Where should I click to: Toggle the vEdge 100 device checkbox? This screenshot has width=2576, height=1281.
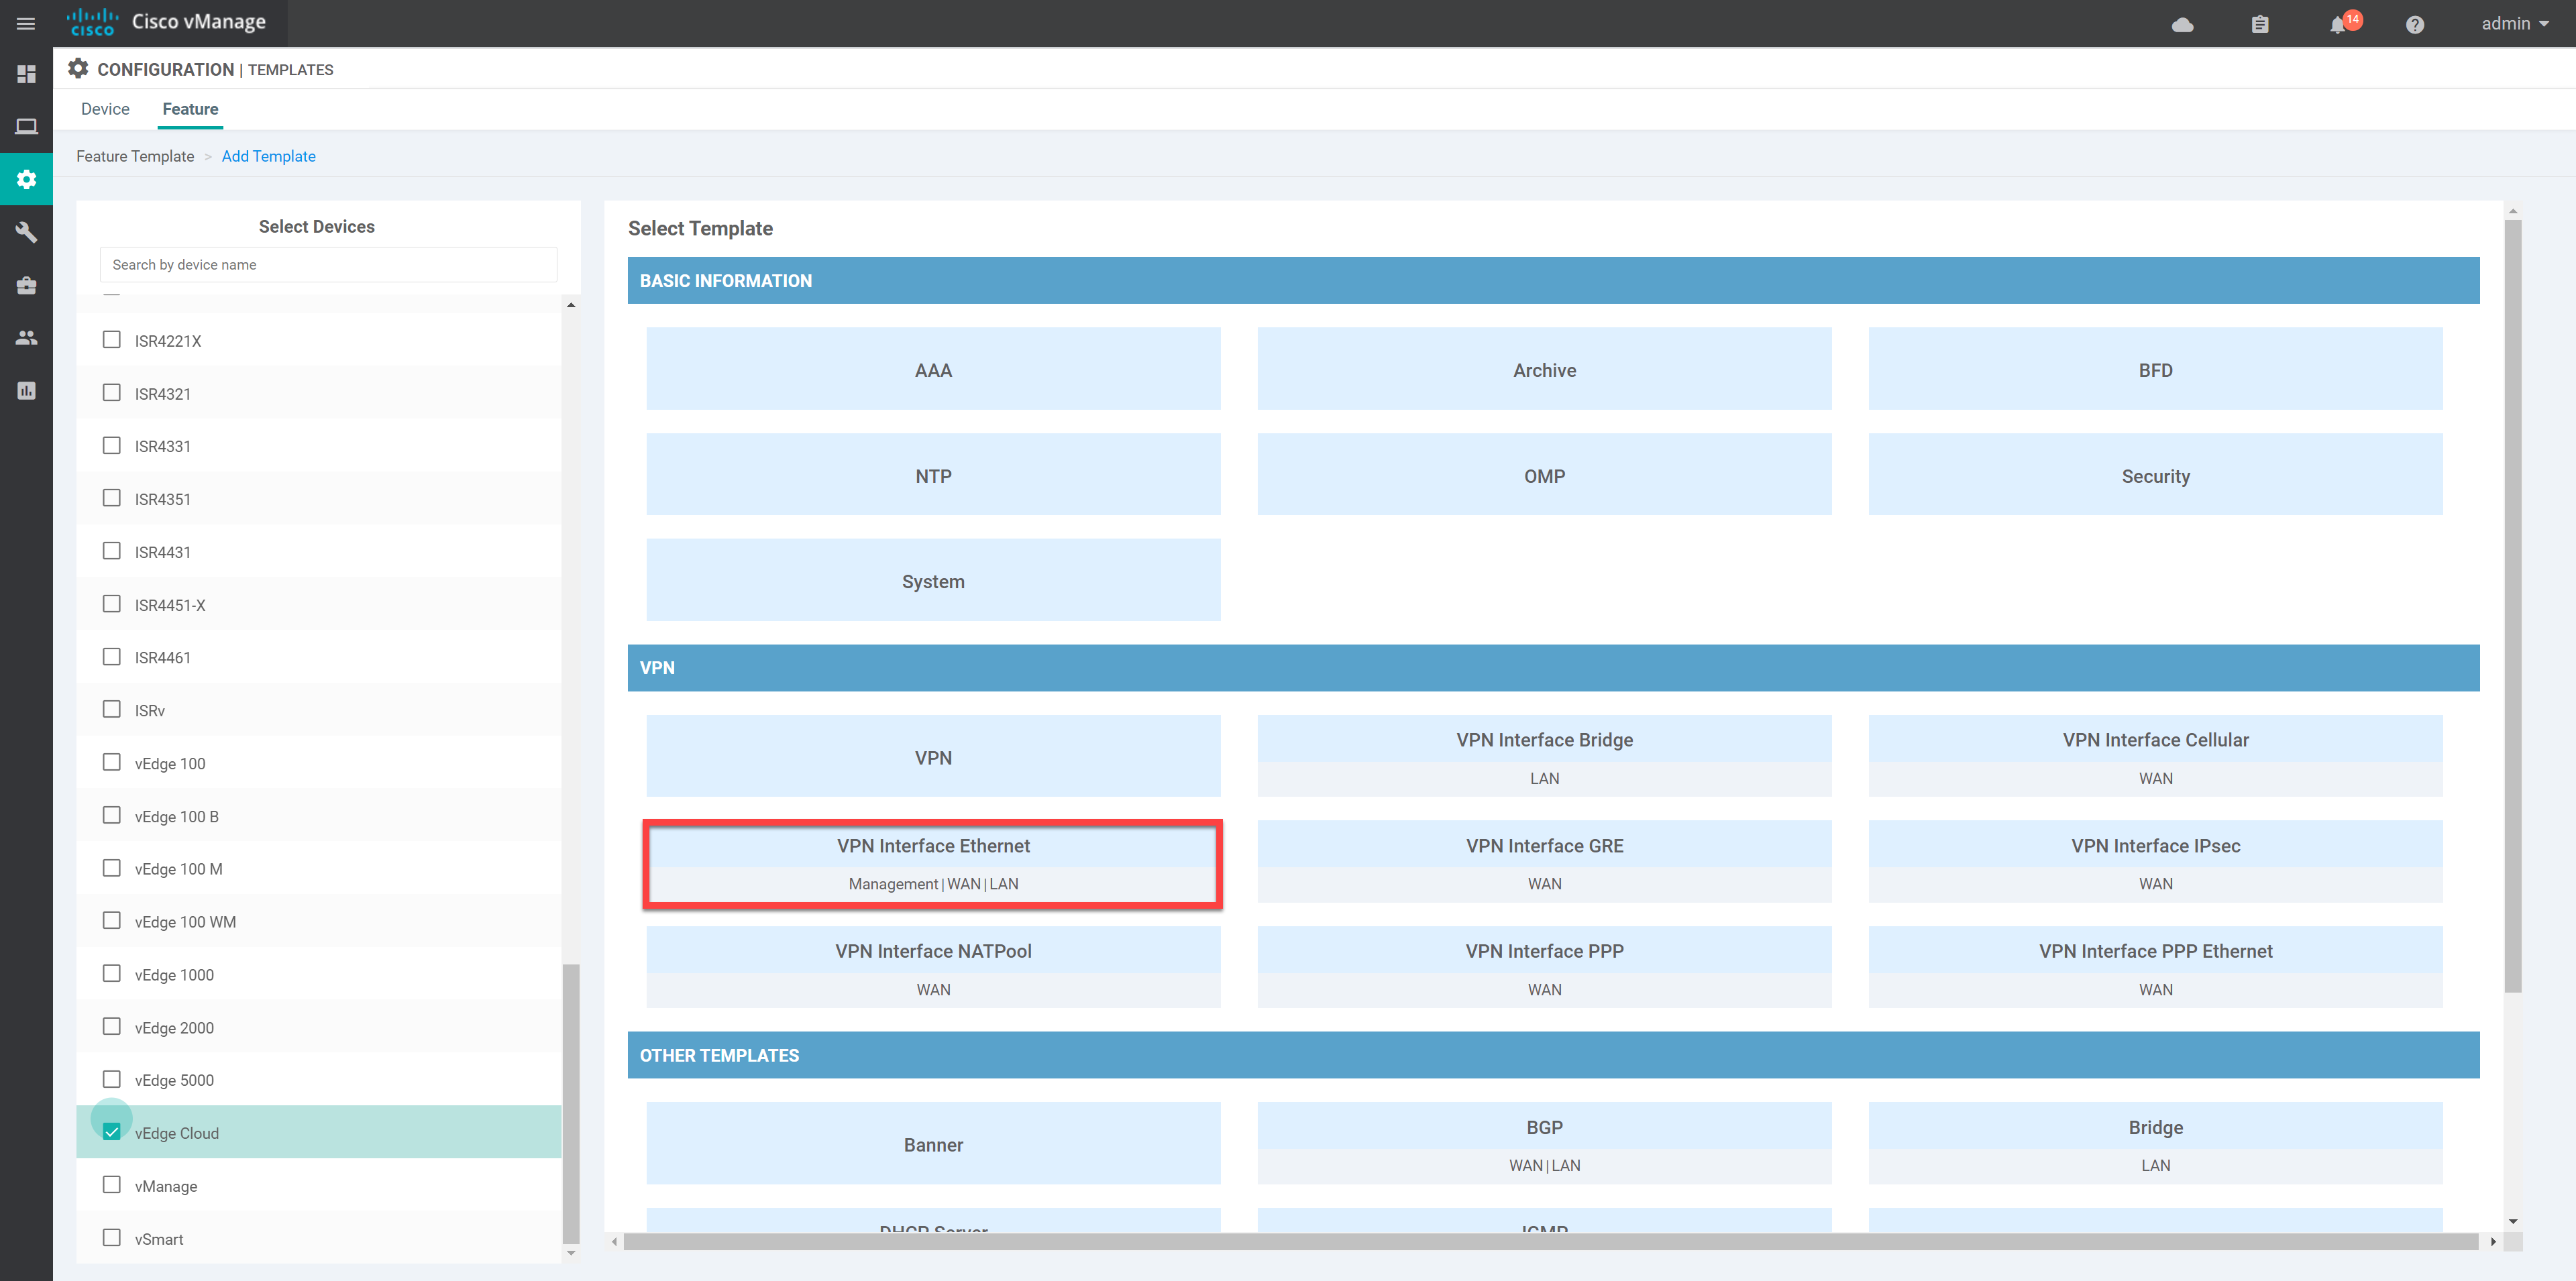click(113, 762)
